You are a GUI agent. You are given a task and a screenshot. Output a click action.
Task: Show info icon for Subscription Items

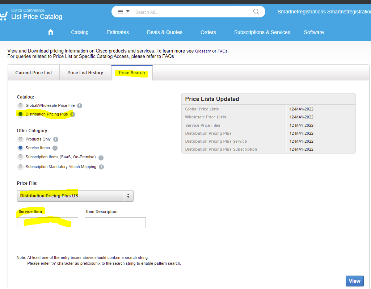click(101, 158)
